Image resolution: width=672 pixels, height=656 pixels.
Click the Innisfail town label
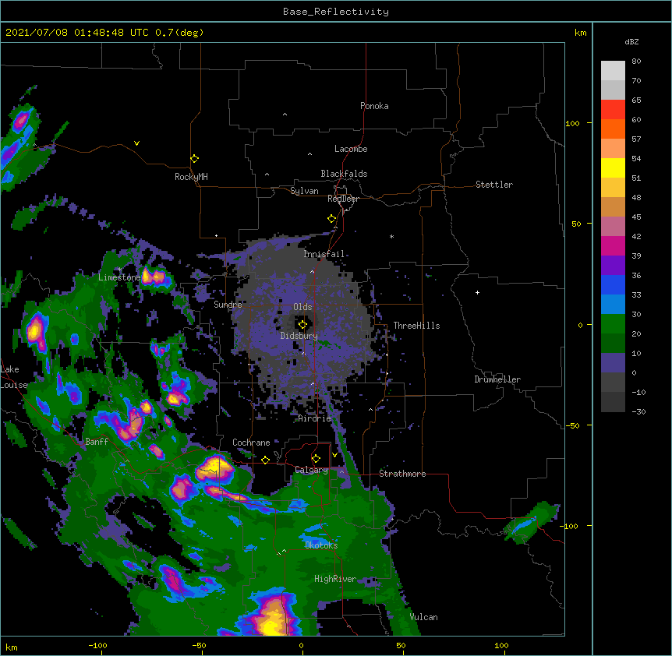click(x=324, y=254)
